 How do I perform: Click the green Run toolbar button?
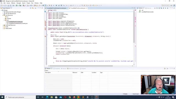point(16,5)
